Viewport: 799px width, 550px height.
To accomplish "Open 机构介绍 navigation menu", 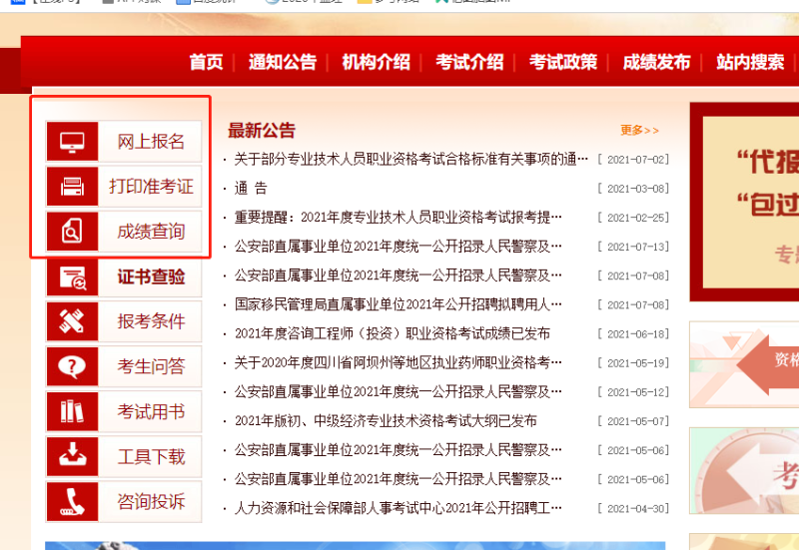I will coord(377,62).
